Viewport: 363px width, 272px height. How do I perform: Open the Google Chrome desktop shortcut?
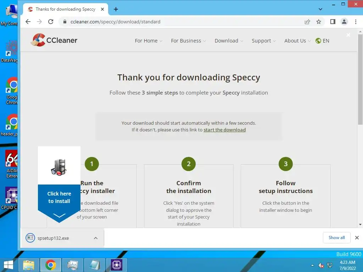click(x=12, y=91)
